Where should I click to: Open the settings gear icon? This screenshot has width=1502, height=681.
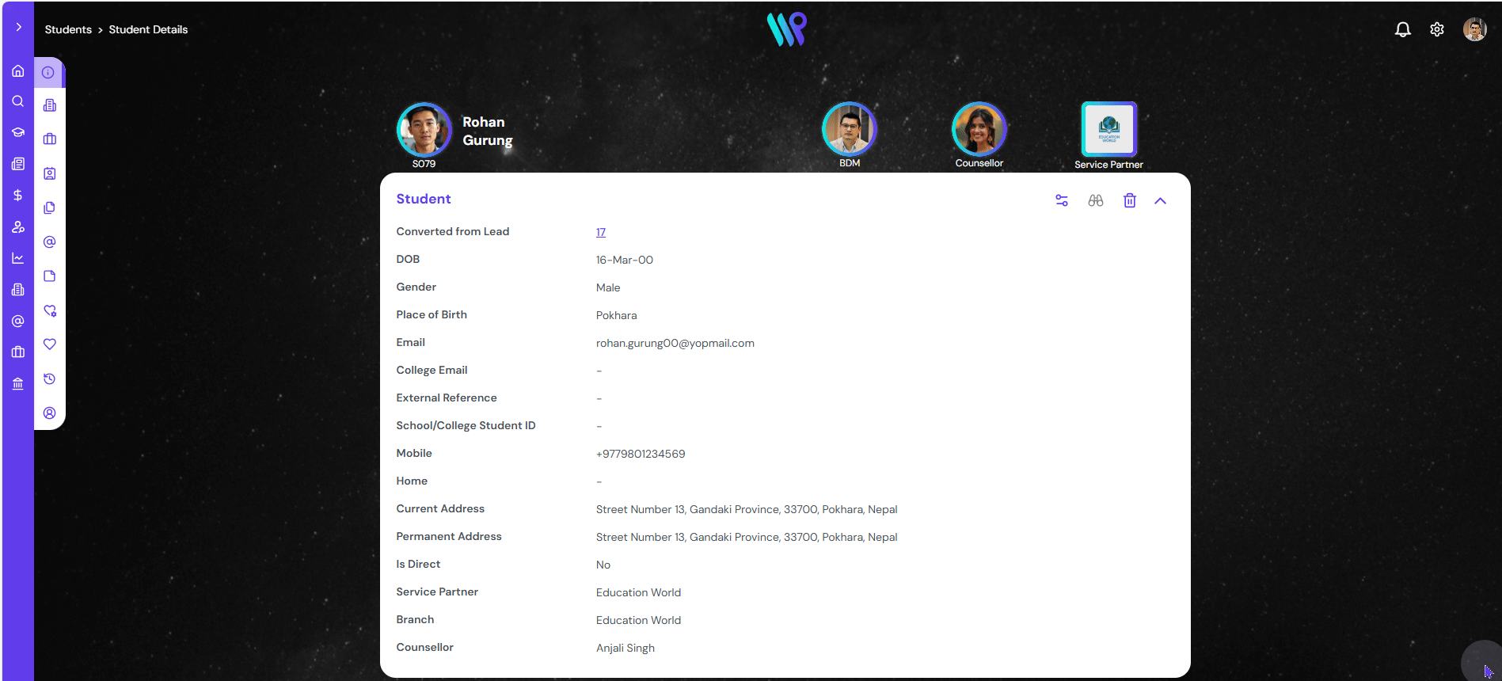click(x=1437, y=29)
